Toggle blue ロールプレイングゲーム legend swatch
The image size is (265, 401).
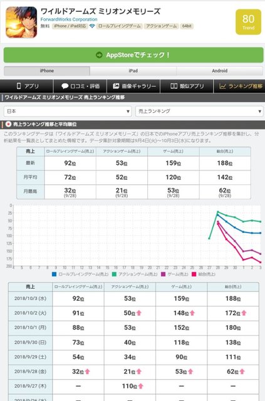pyautogui.click(x=54, y=274)
